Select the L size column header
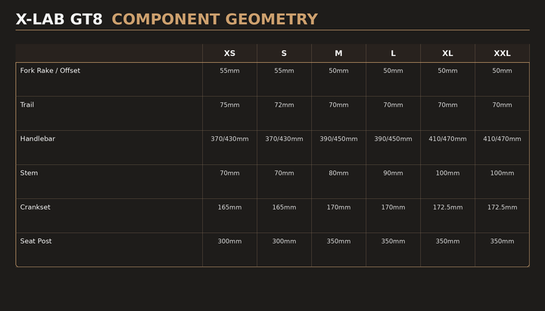 [393, 53]
